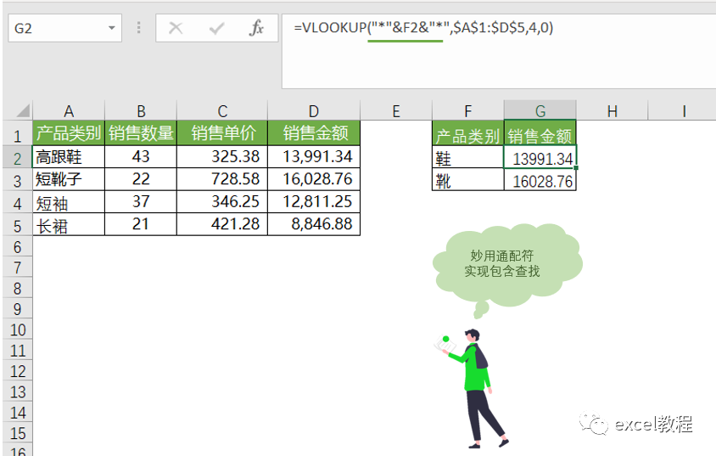Image resolution: width=716 pixels, height=456 pixels.
Task: Select cell containing 高跟鞋
Action: coord(69,157)
